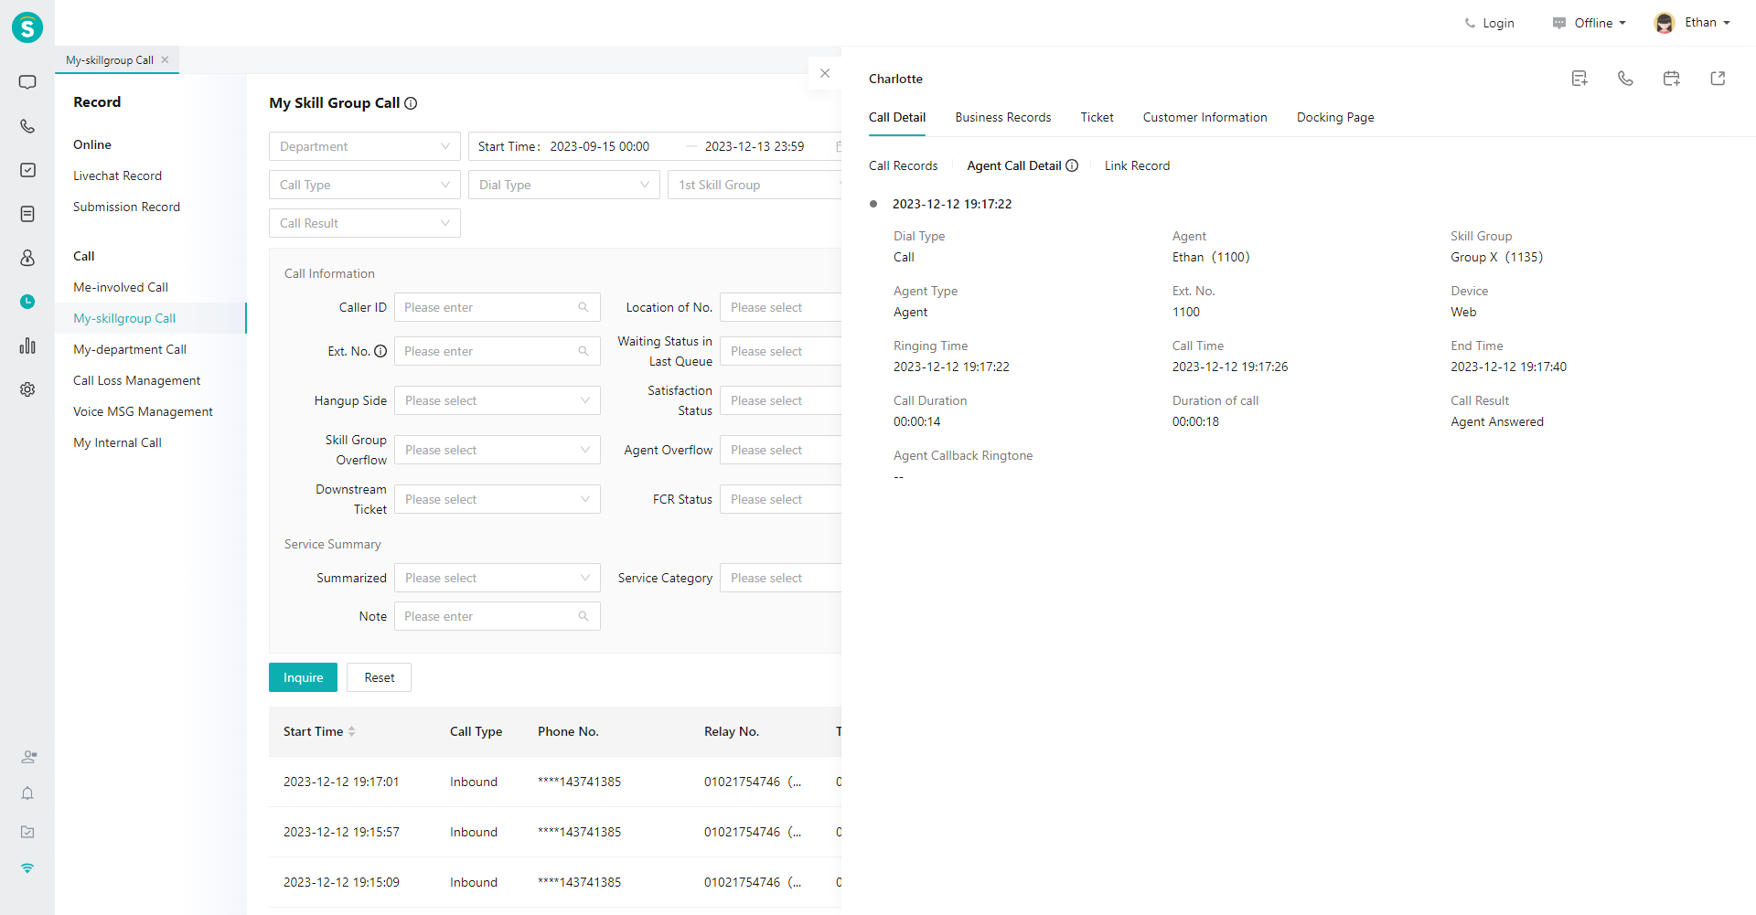Open the Dial Type dropdown
The height and width of the screenshot is (915, 1756).
click(564, 185)
